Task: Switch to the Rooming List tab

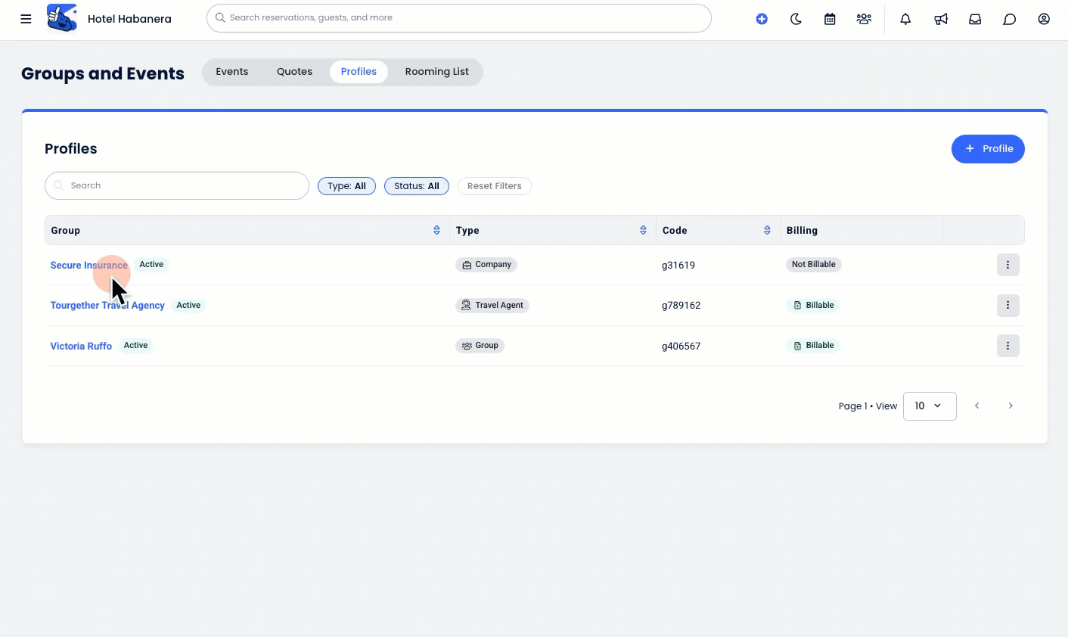Action: [436, 72]
